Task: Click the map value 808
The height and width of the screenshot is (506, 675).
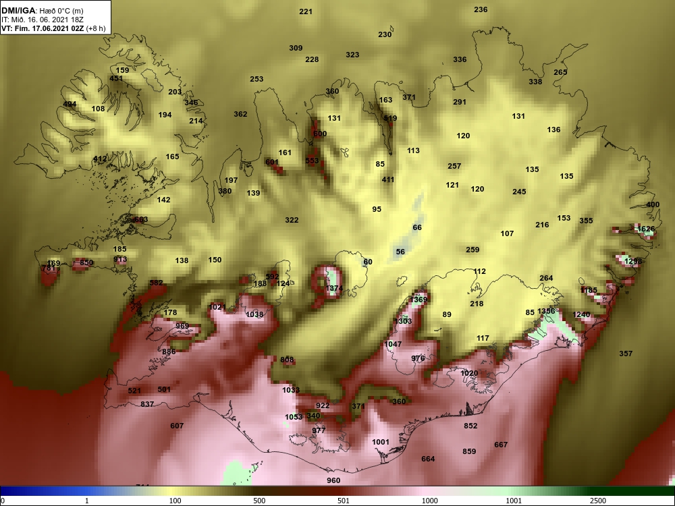Action: tap(287, 360)
